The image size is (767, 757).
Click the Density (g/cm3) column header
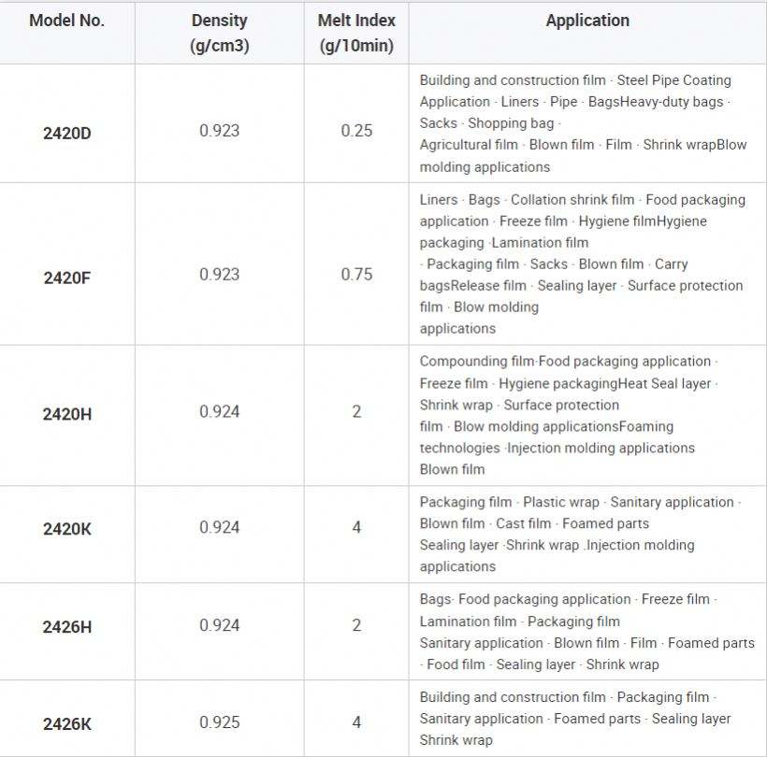pyautogui.click(x=219, y=33)
